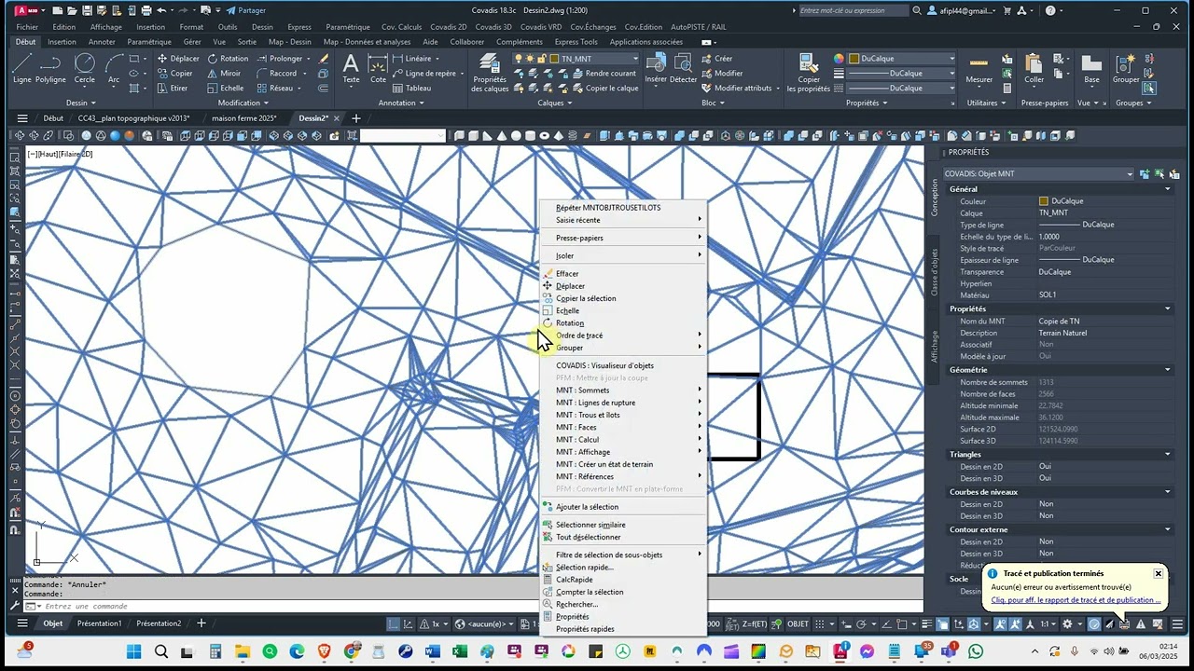Viewport: 1194px width, 671px height.
Task: Click the Détecter block tool
Action: coord(684,69)
